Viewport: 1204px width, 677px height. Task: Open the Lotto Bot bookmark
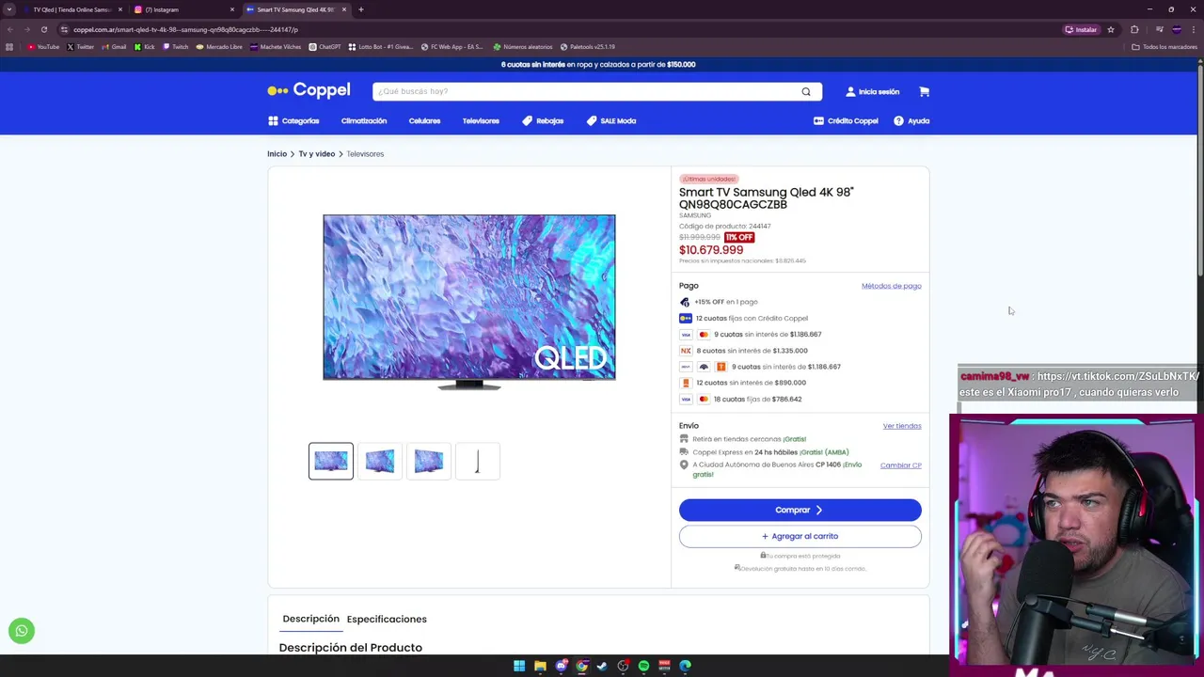(380, 46)
